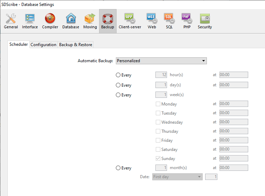Switch to the Backup & Restore tab
265x196 pixels.
coord(76,45)
